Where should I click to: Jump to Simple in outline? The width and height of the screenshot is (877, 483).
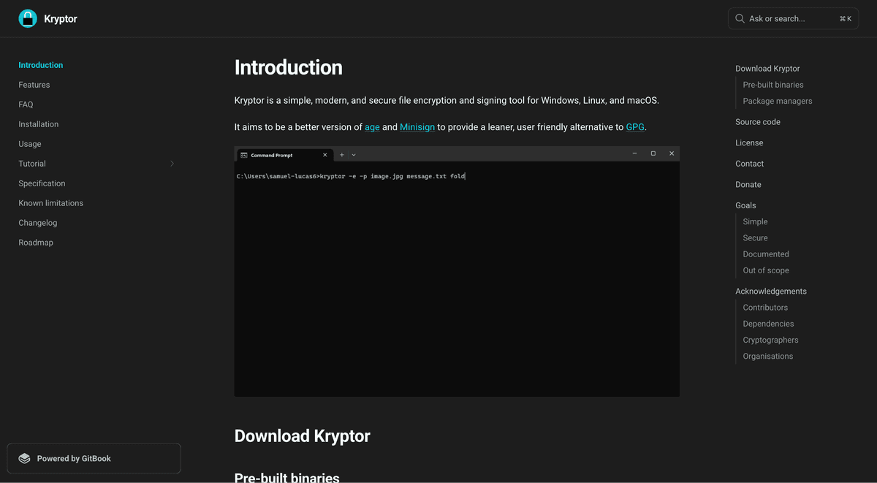pos(756,221)
